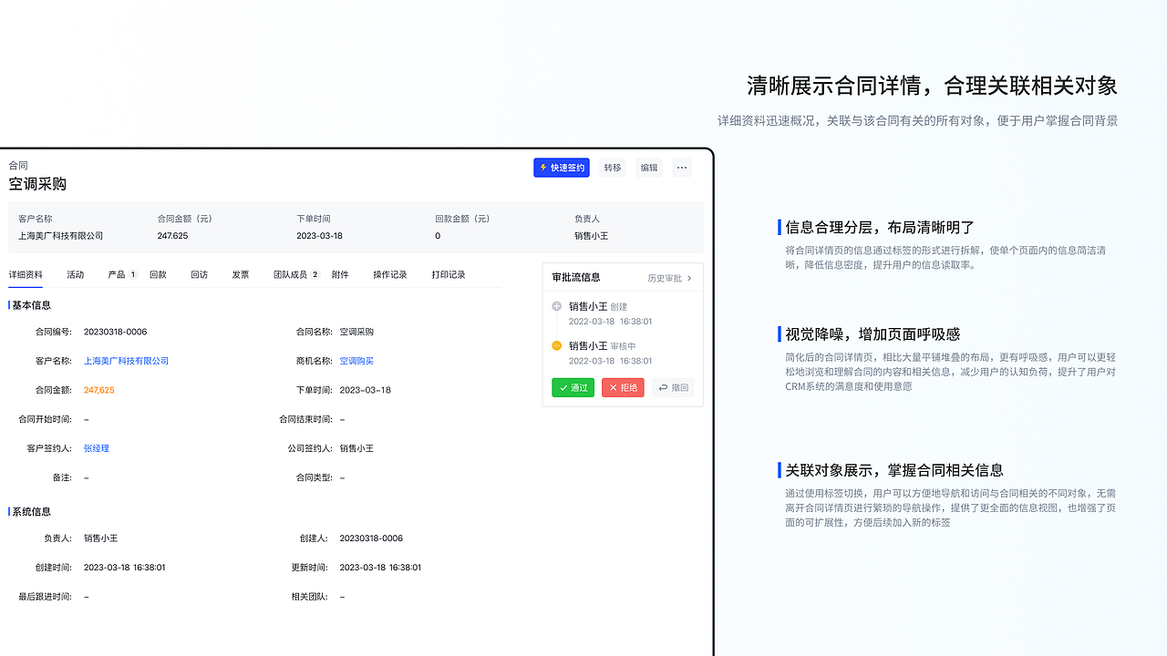Click the withdraw arrow icon on 撤回 button
Screen dimensions: 1167x656
(664, 387)
